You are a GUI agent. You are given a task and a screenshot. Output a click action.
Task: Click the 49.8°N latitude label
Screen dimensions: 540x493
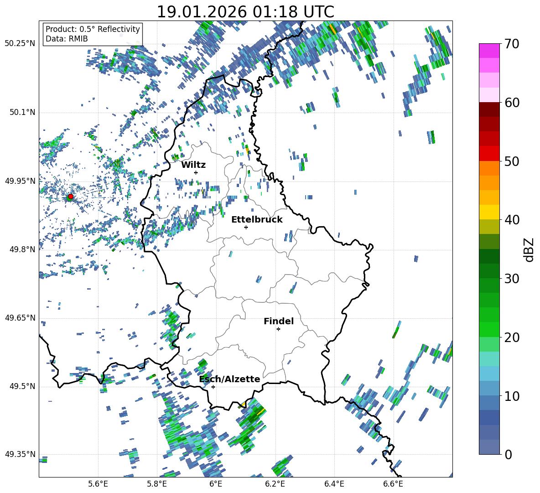22,249
